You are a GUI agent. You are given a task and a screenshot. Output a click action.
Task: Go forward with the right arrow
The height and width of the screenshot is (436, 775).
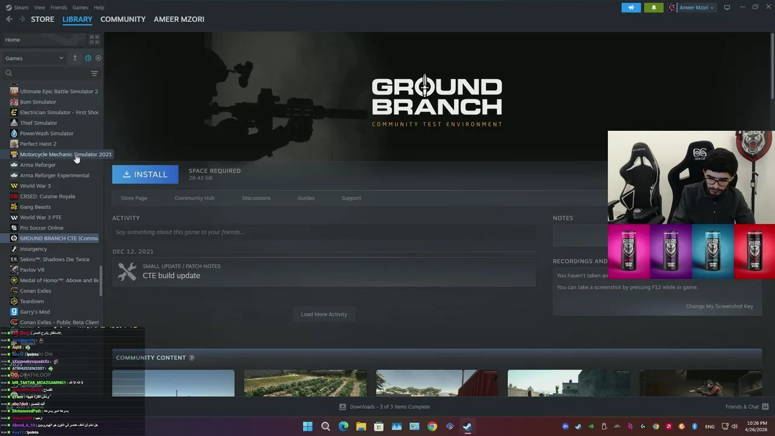[22, 19]
